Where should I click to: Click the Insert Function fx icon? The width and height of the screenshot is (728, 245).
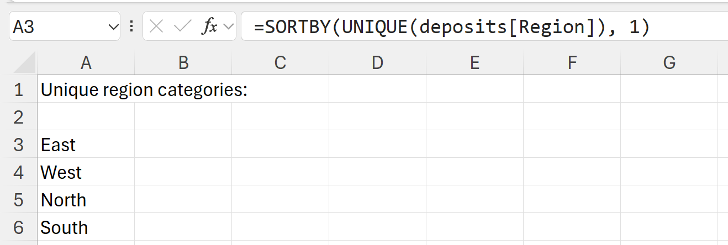tap(209, 26)
